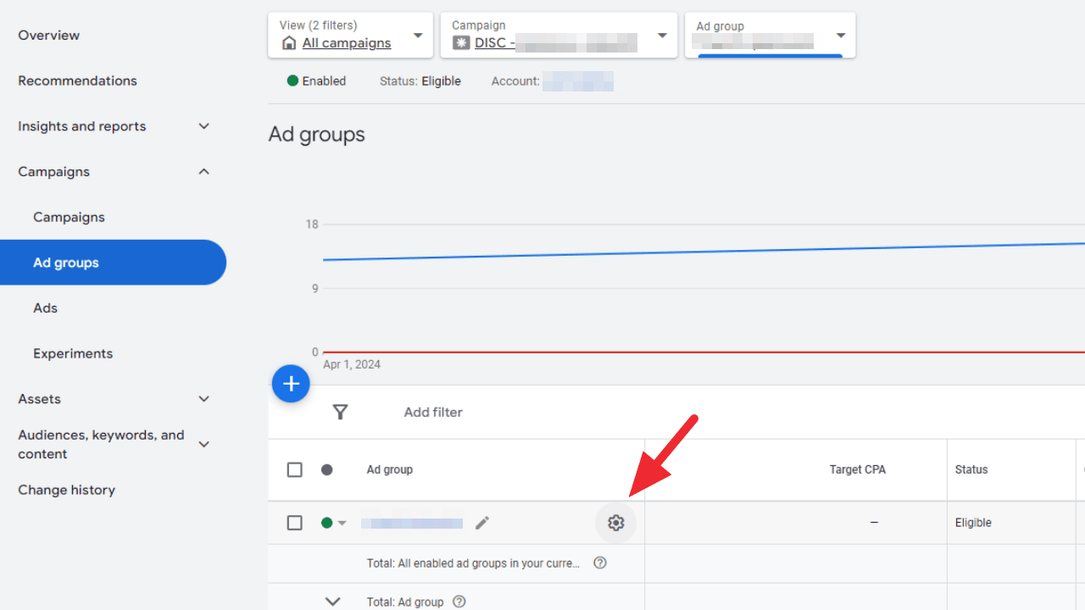Open the green status dropdown for ad group
1085x610 pixels.
pos(334,523)
